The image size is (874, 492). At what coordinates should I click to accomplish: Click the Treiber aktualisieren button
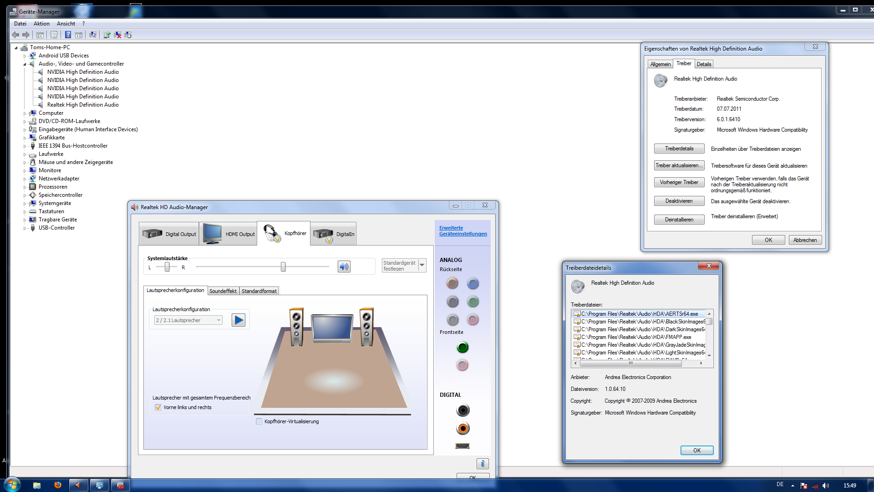tap(679, 165)
